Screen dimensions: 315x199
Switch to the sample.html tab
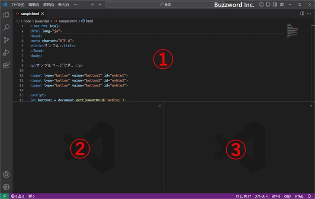pyautogui.click(x=28, y=13)
